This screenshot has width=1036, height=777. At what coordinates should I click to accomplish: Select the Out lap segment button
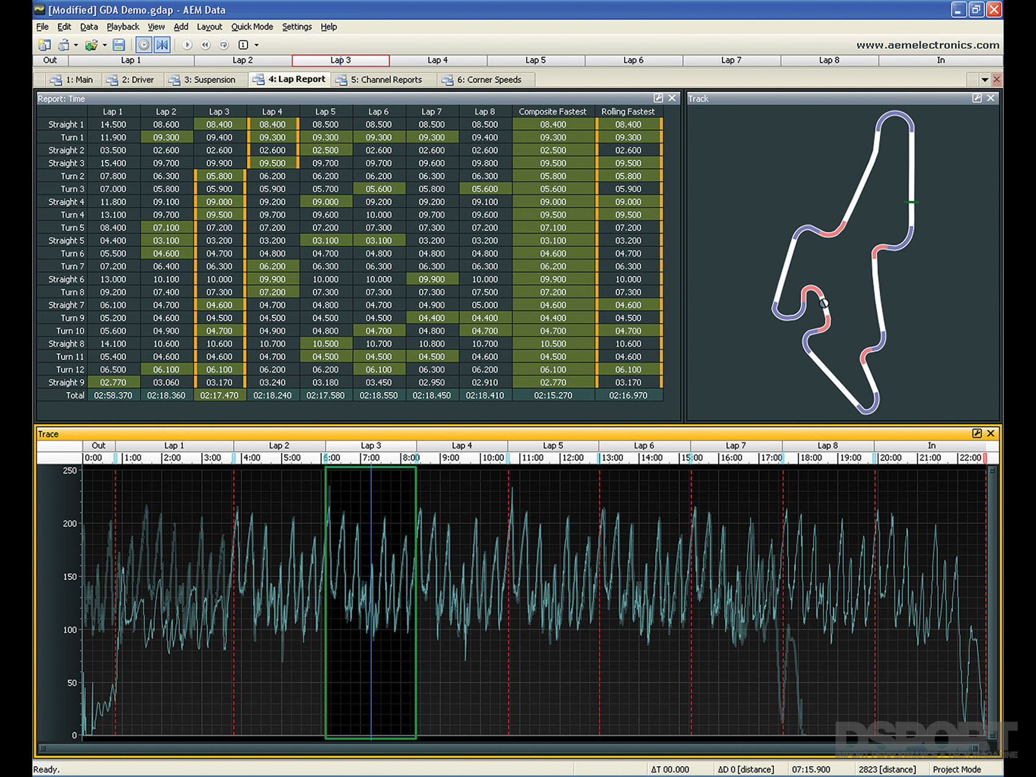(x=50, y=60)
